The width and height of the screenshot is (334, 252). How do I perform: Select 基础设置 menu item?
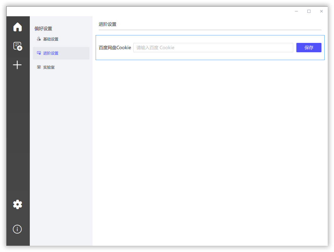tap(61, 39)
